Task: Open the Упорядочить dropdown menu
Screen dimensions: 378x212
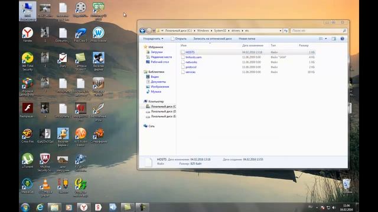Action: coord(153,39)
